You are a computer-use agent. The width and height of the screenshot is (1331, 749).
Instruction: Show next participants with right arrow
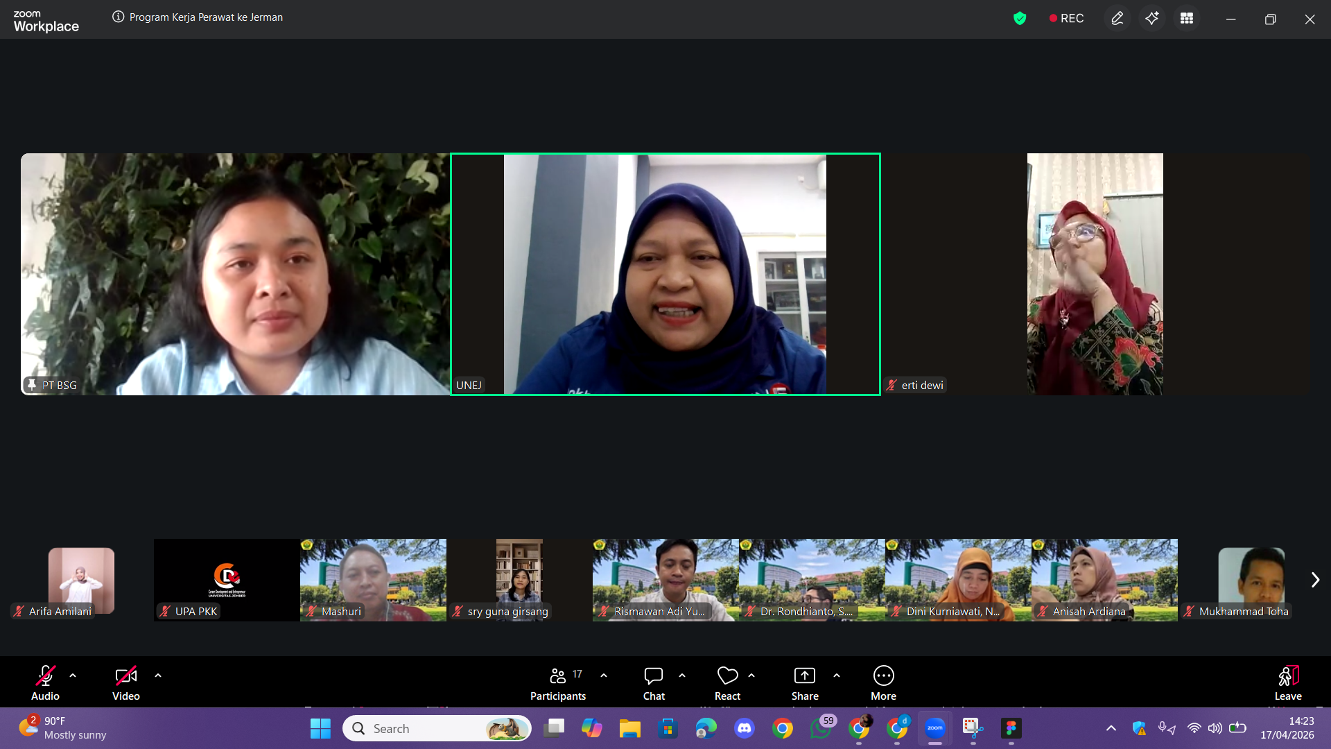(x=1314, y=580)
